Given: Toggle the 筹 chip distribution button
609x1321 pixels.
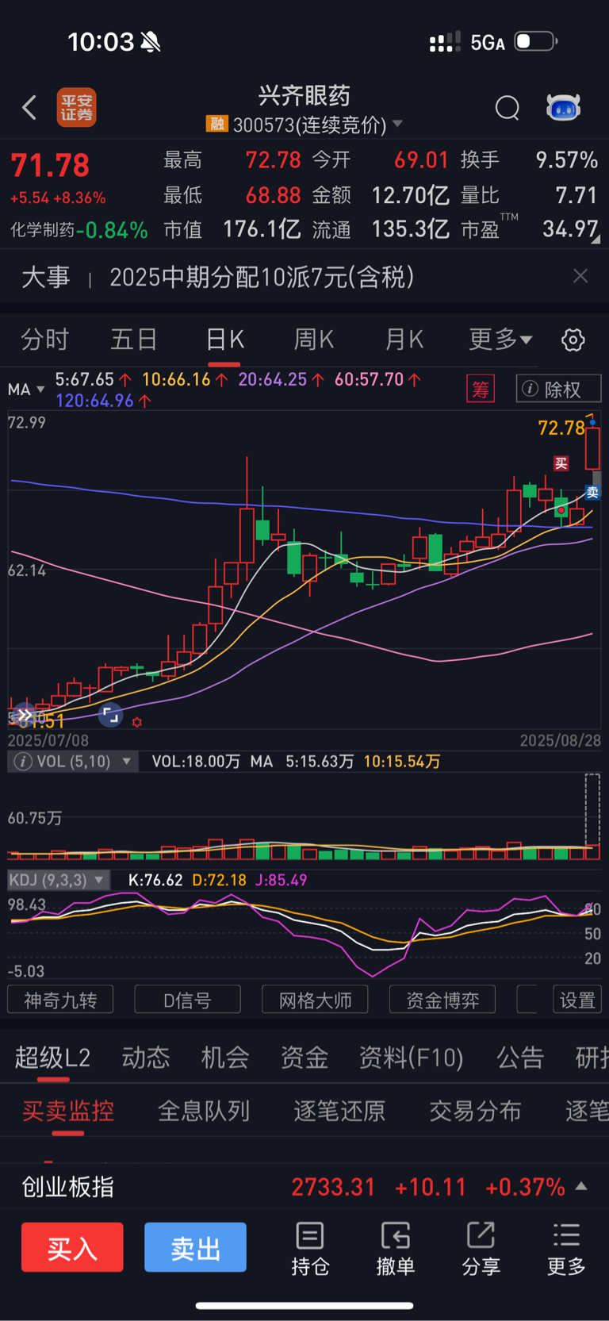Looking at the screenshot, I should 481,390.
